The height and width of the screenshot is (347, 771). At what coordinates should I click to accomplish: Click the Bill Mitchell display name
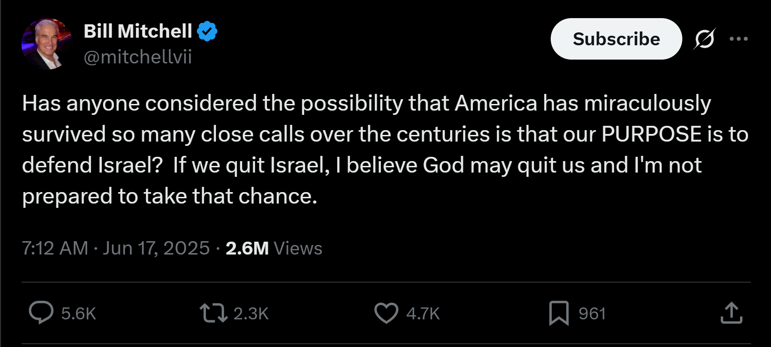click(138, 31)
